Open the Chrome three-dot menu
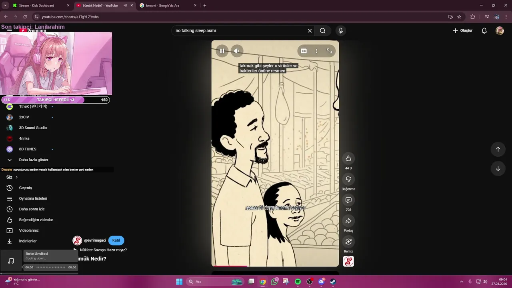Screen dimensions: 512x288 [x=506, y=17]
